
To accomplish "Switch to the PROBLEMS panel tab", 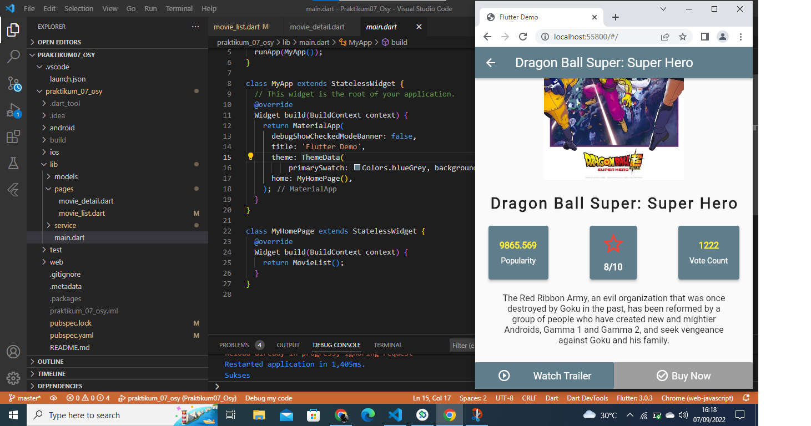I will (240, 345).
